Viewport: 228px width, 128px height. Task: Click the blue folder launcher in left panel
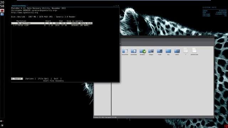pos(2,14)
